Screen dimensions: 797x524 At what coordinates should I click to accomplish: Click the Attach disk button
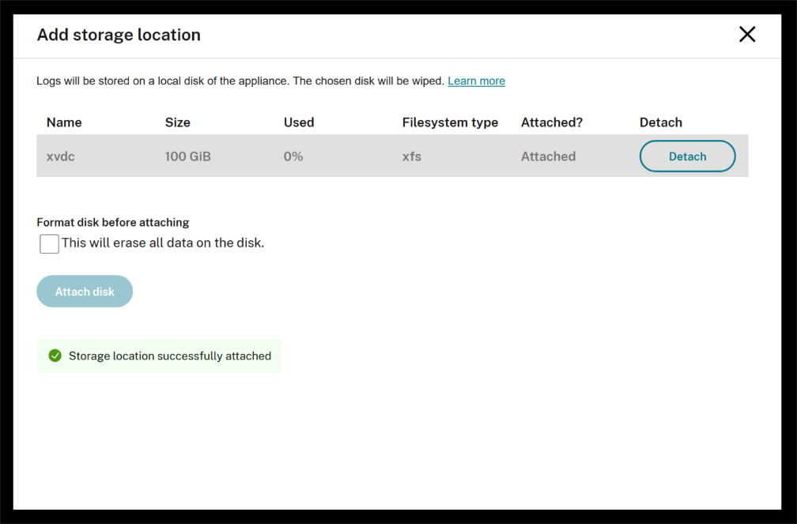click(x=85, y=292)
